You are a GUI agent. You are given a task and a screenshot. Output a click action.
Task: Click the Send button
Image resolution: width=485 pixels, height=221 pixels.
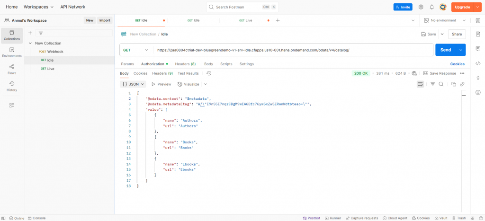pos(446,50)
